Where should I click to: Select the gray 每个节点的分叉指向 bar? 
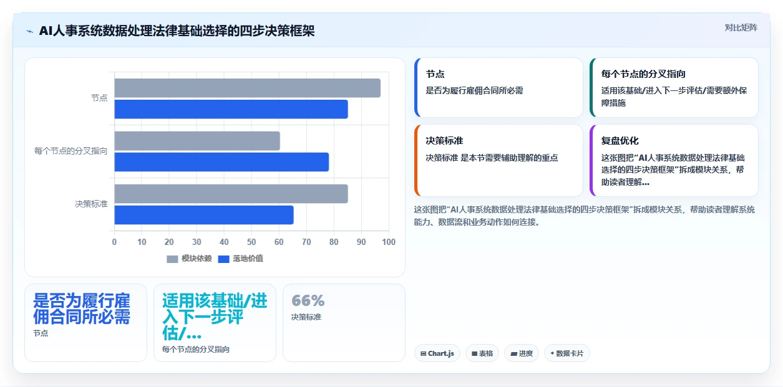(197, 141)
